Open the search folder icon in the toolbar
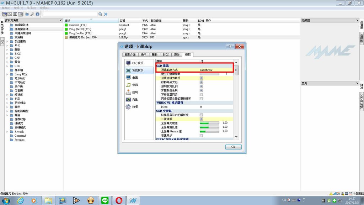Viewport: 364px width, 205px height. (27, 14)
